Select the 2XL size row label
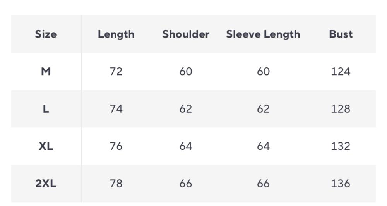387x206 pixels. click(x=46, y=183)
